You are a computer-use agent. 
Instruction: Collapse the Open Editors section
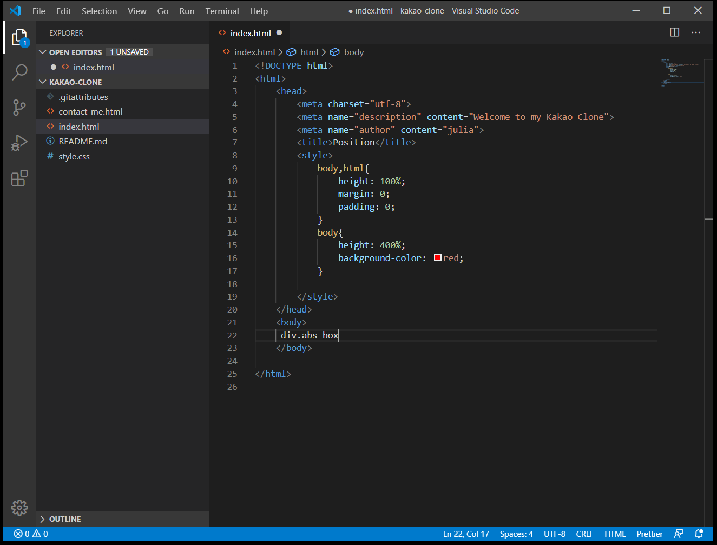click(x=43, y=52)
